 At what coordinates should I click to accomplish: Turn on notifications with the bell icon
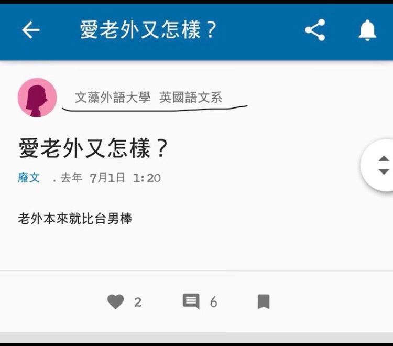click(x=367, y=30)
